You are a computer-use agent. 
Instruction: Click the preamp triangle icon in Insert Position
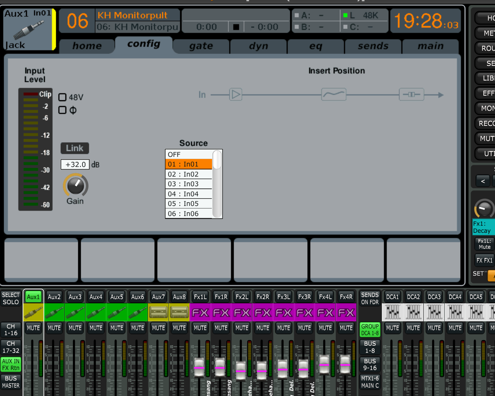click(x=236, y=94)
